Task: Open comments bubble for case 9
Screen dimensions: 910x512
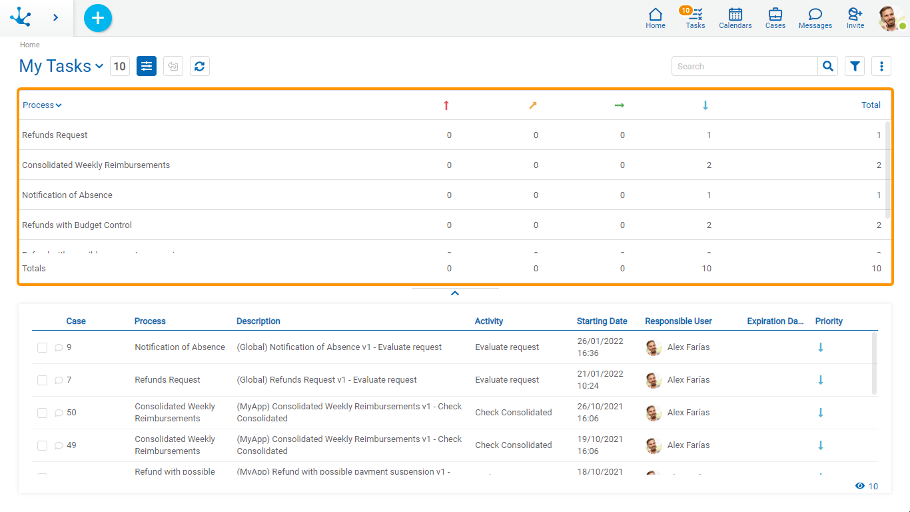Action: coord(59,347)
